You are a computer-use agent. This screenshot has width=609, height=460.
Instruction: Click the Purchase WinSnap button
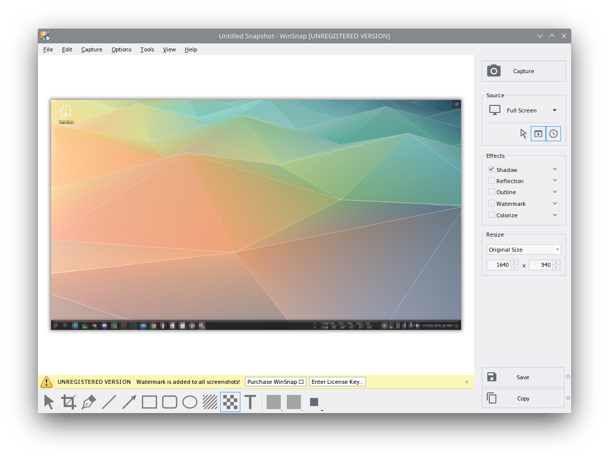coord(276,382)
